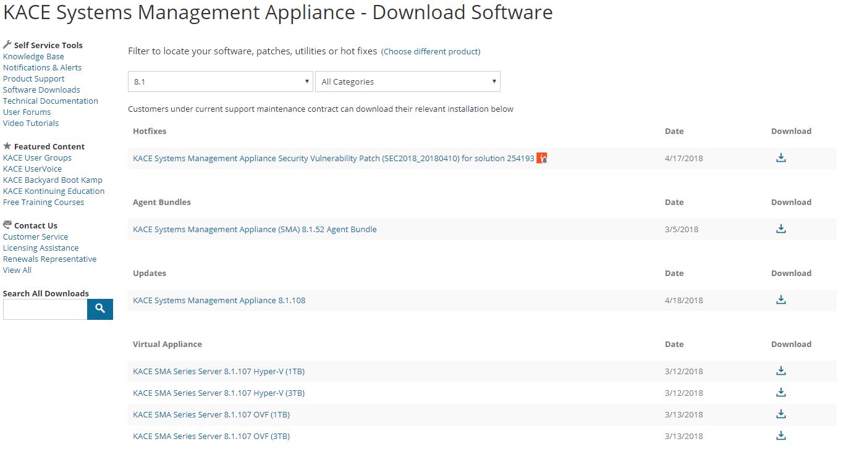Open Software Downloads

pyautogui.click(x=41, y=90)
